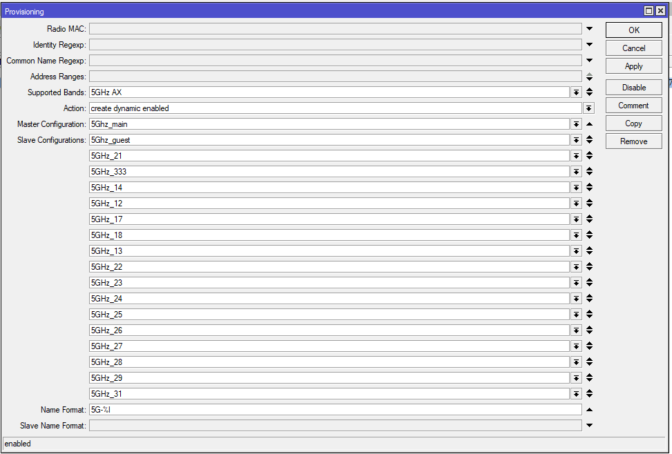672x454 pixels.
Task: Open the Action dropdown list
Action: [x=588, y=108]
